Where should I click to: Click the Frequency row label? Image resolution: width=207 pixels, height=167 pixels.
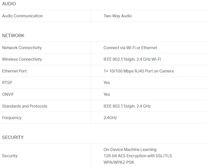pyautogui.click(x=12, y=118)
